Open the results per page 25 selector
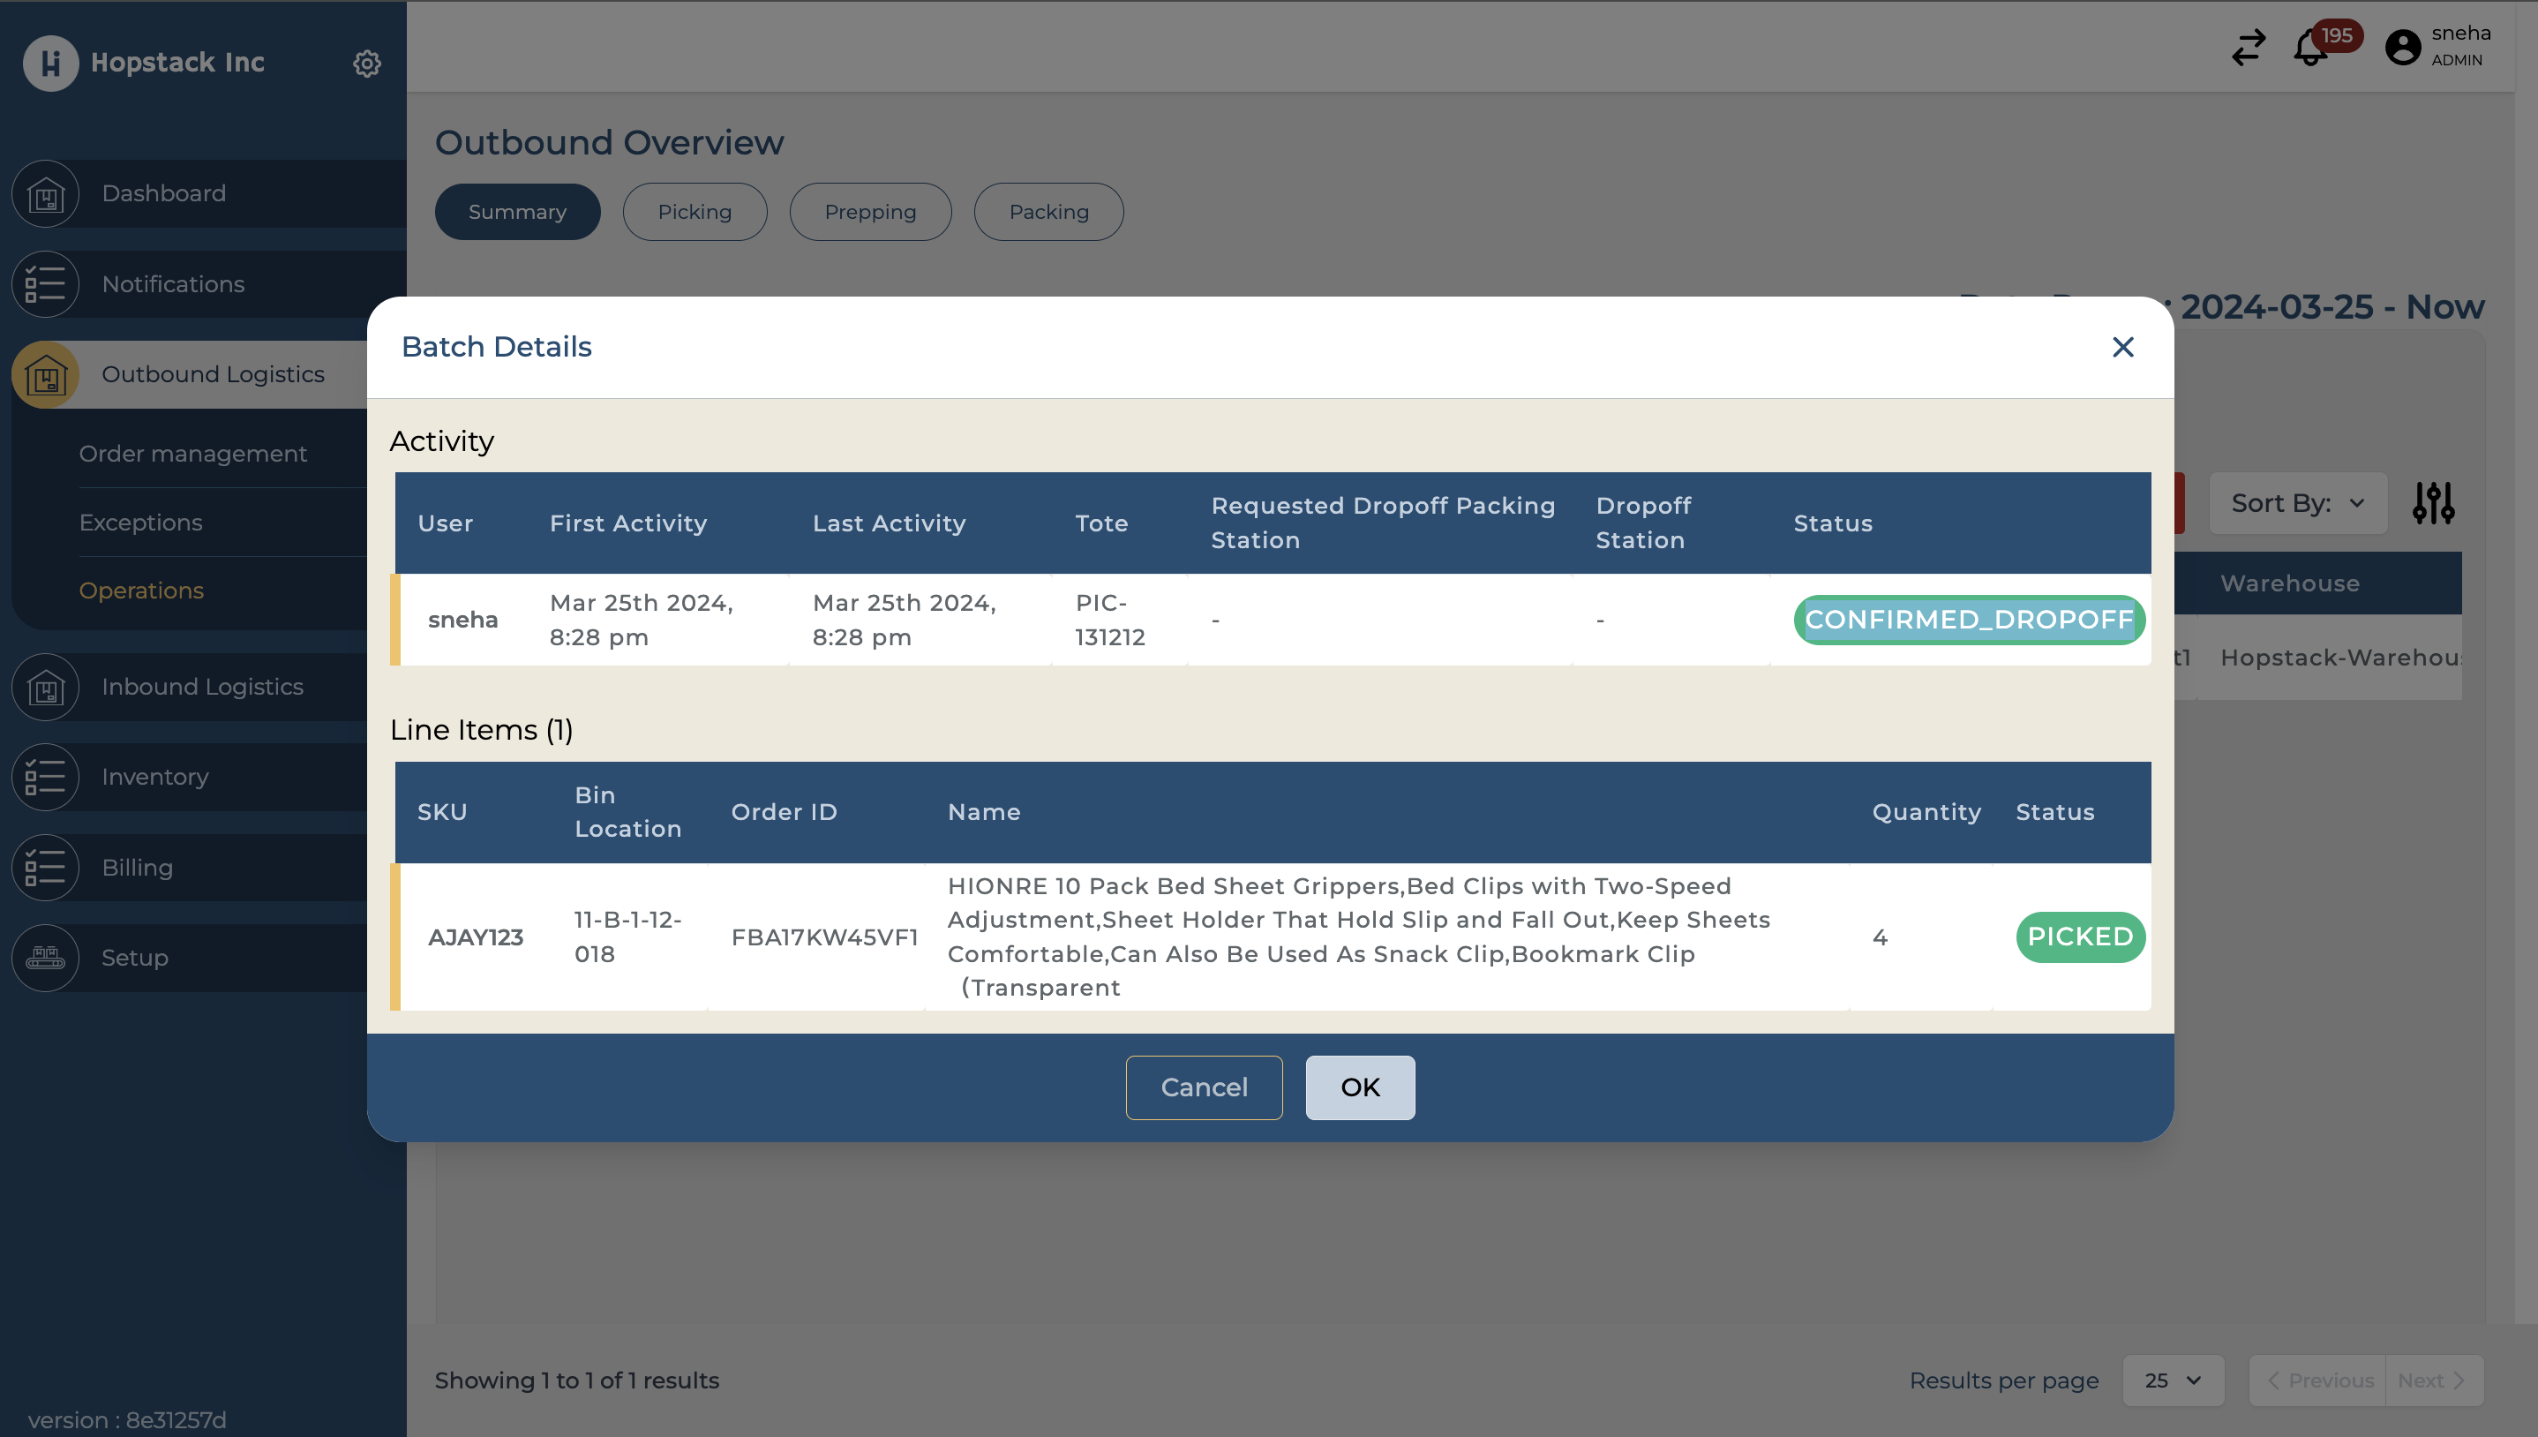This screenshot has height=1437, width=2538. 2173,1381
